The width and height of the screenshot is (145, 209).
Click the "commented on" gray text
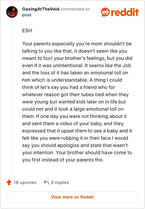point(75,9)
